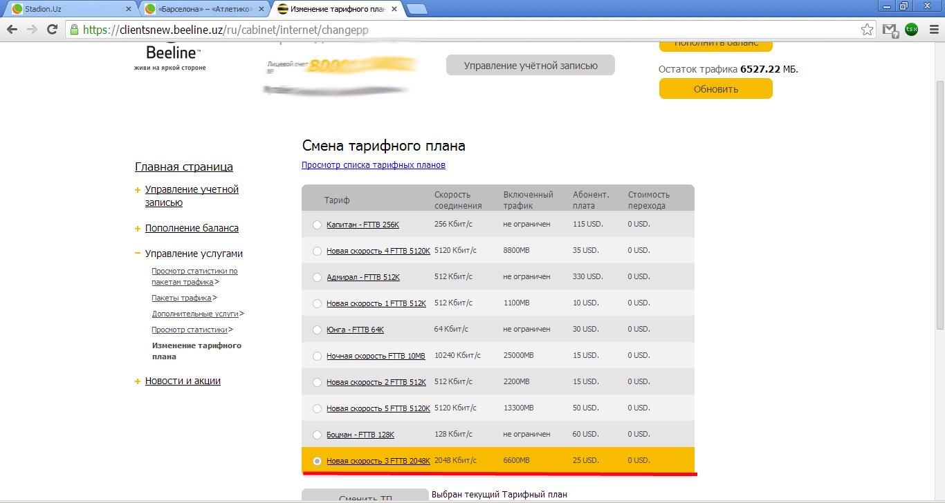Viewport: 945px width, 503px height.
Task: Bookmark page with the star icon
Action: pos(867,30)
